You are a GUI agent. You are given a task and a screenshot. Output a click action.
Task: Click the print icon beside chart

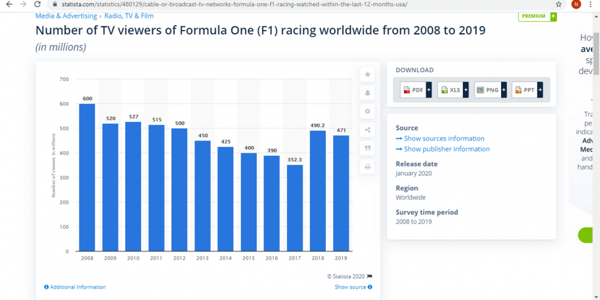coord(367,167)
